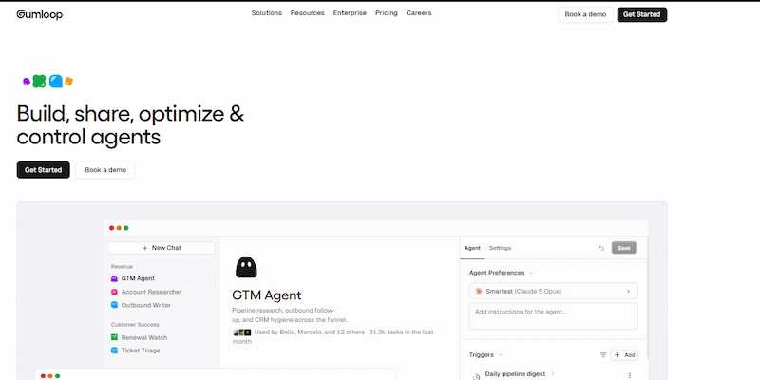Viewport: 760px width, 380px height.
Task: Click the chevron on the model selector
Action: [628, 292]
